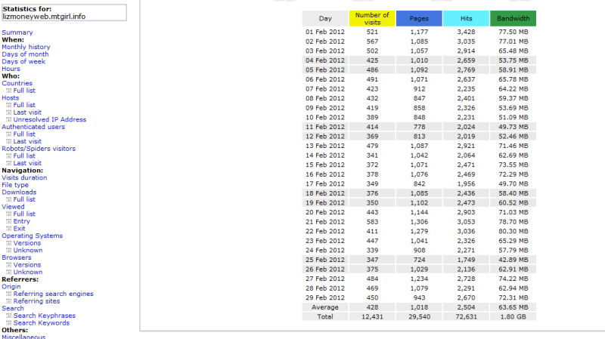Click the icon beside Search Keyphrases
The image size is (605, 339).
click(x=8, y=316)
